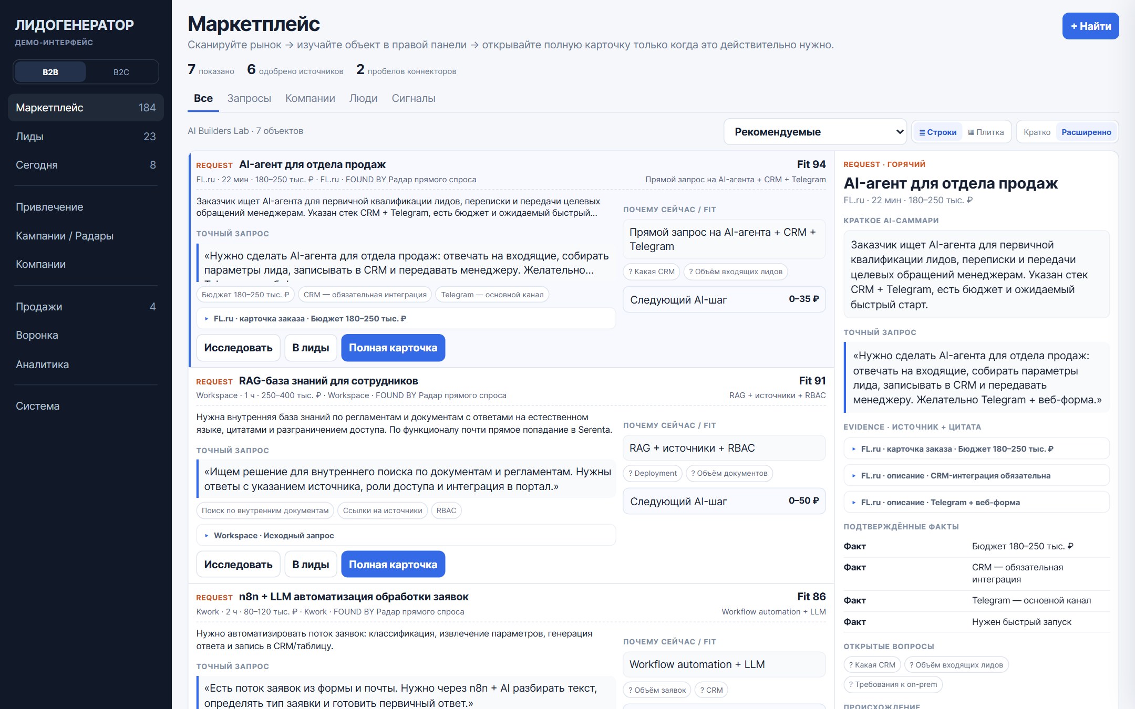Click the '? Требования к on-prem' chip
The width and height of the screenshot is (1135, 709).
click(x=893, y=684)
